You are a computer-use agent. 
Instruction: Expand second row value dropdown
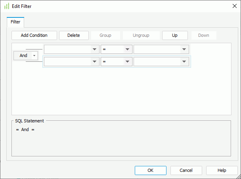[184, 62]
